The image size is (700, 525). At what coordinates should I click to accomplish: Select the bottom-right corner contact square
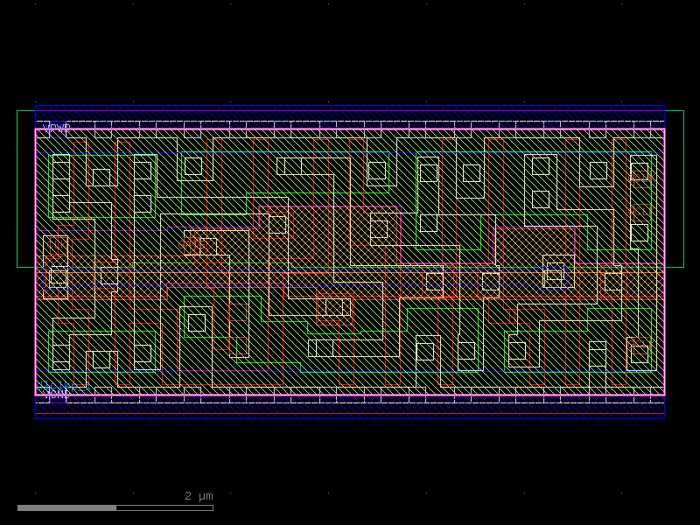tap(640, 353)
